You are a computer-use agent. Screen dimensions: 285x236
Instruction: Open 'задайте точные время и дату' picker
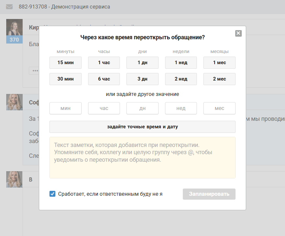[142, 127]
